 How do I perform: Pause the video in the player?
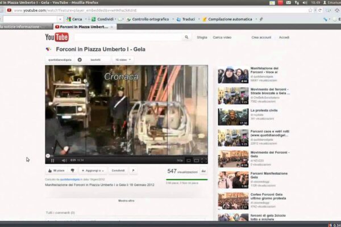click(x=52, y=160)
